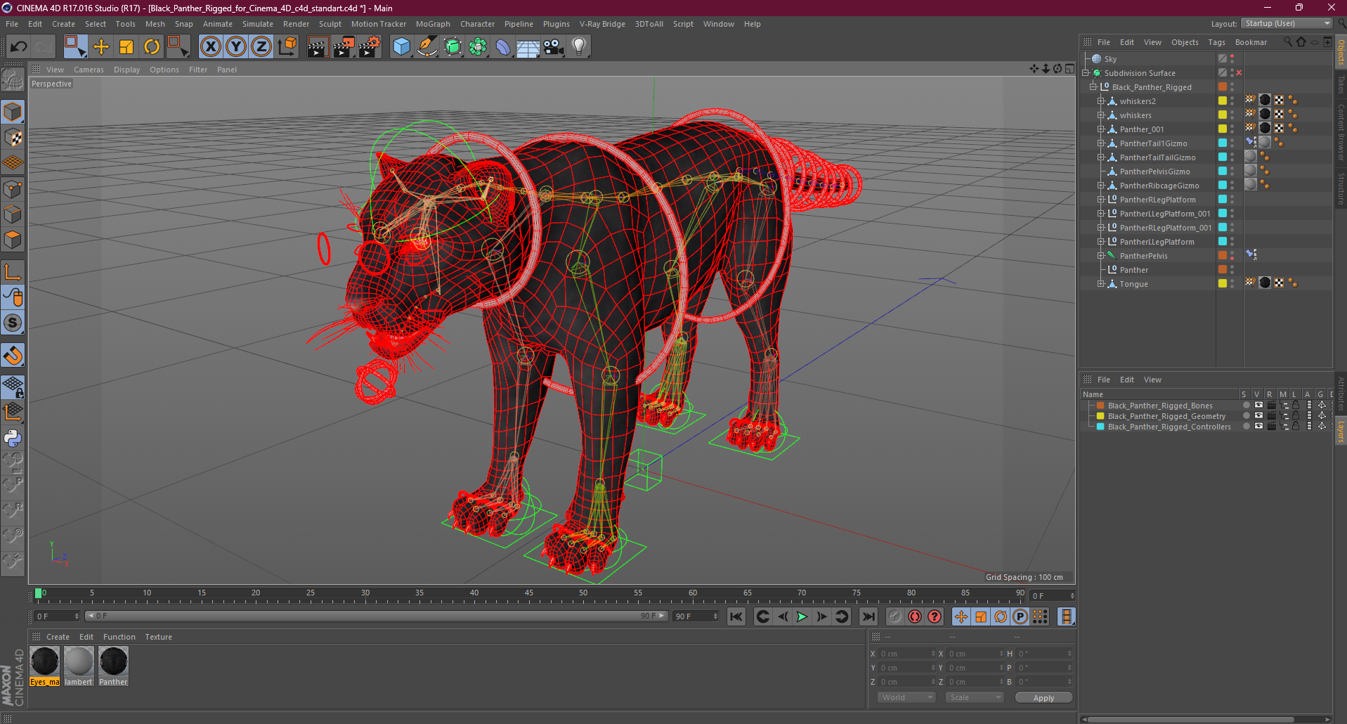Select the PantherRibcageGizmo object row
Viewport: 1347px width, 724px height.
pos(1159,186)
